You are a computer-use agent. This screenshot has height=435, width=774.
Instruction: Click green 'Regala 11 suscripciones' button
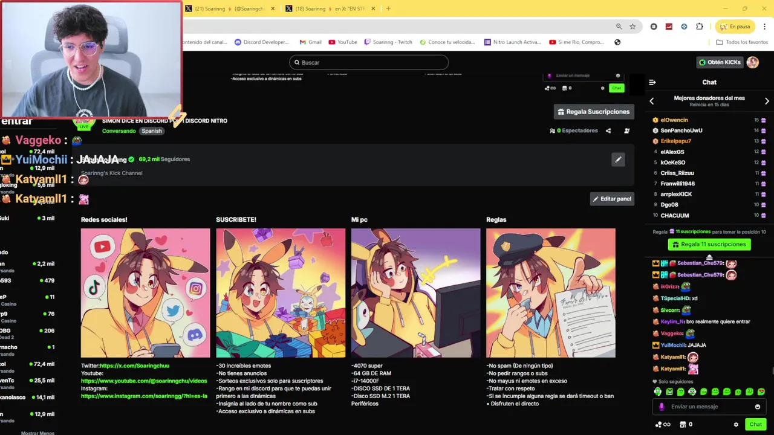[709, 245]
